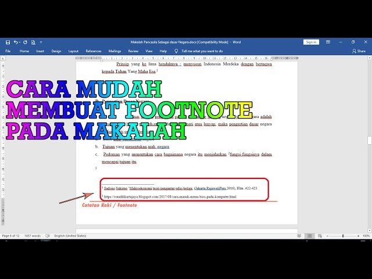Screen dimensions: 372x279
Task: Click English (United States) language indicator
Action: 70,236
